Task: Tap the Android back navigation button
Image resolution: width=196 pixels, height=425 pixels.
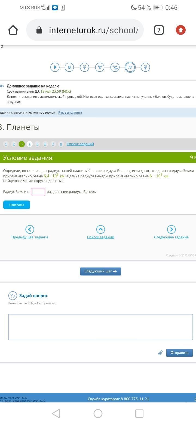Action: [x=56, y=414]
